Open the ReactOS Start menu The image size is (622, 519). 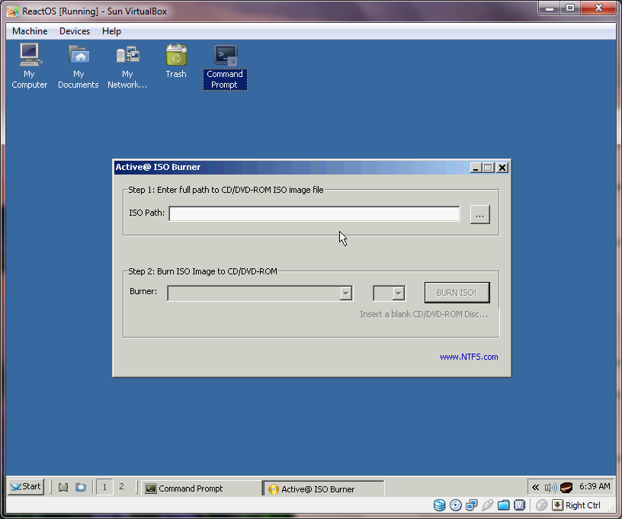point(26,487)
